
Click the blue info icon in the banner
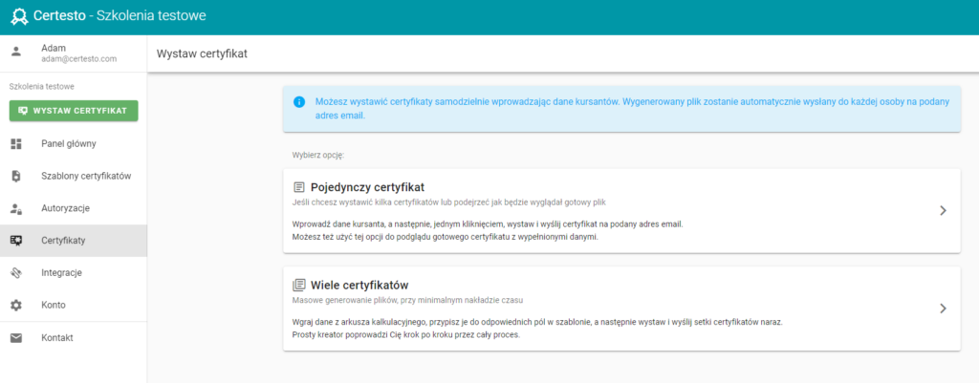[299, 101]
